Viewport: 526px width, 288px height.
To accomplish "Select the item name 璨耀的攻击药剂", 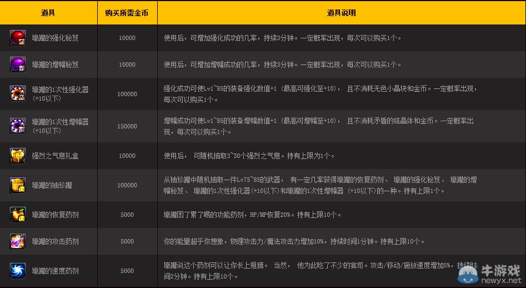I will click(x=56, y=241).
